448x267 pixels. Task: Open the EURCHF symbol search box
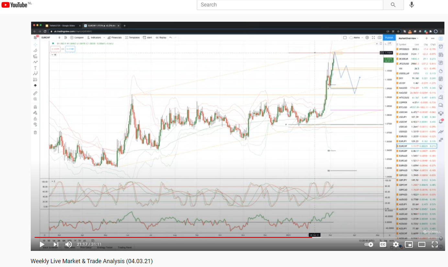click(46, 37)
